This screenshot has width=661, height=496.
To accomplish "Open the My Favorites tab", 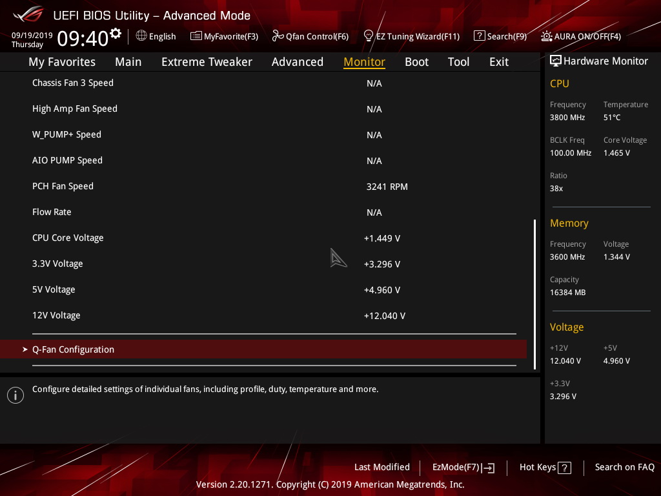I will (62, 62).
